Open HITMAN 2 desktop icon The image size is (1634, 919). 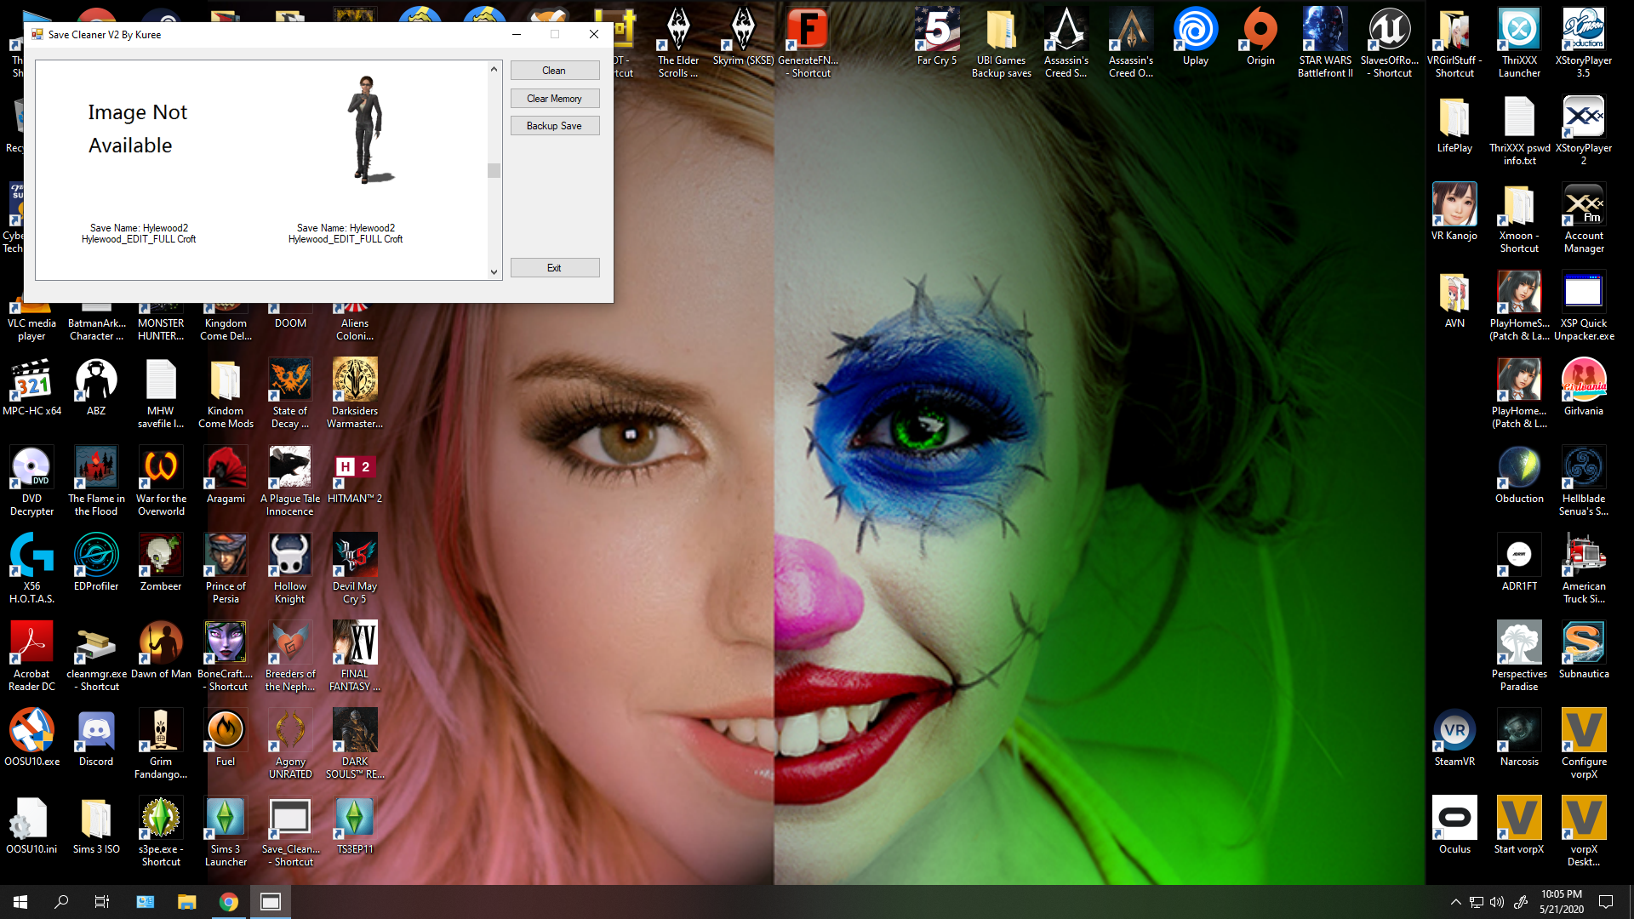click(355, 476)
